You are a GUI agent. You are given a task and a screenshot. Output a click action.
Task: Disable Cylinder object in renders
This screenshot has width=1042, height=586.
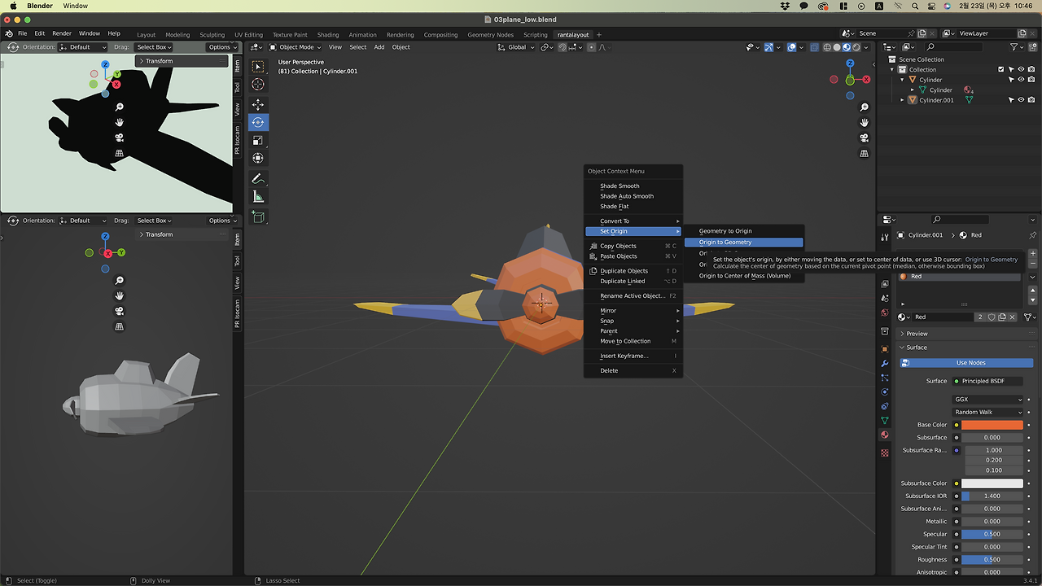(x=1031, y=80)
